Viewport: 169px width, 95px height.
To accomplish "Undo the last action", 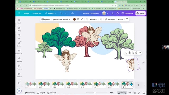I will 61,13.
